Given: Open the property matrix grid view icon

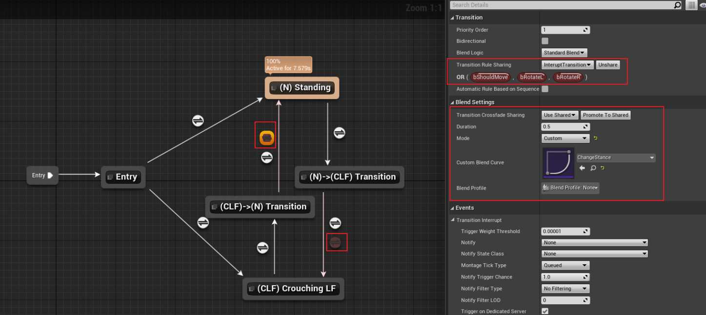Looking at the screenshot, I should coord(691,5).
